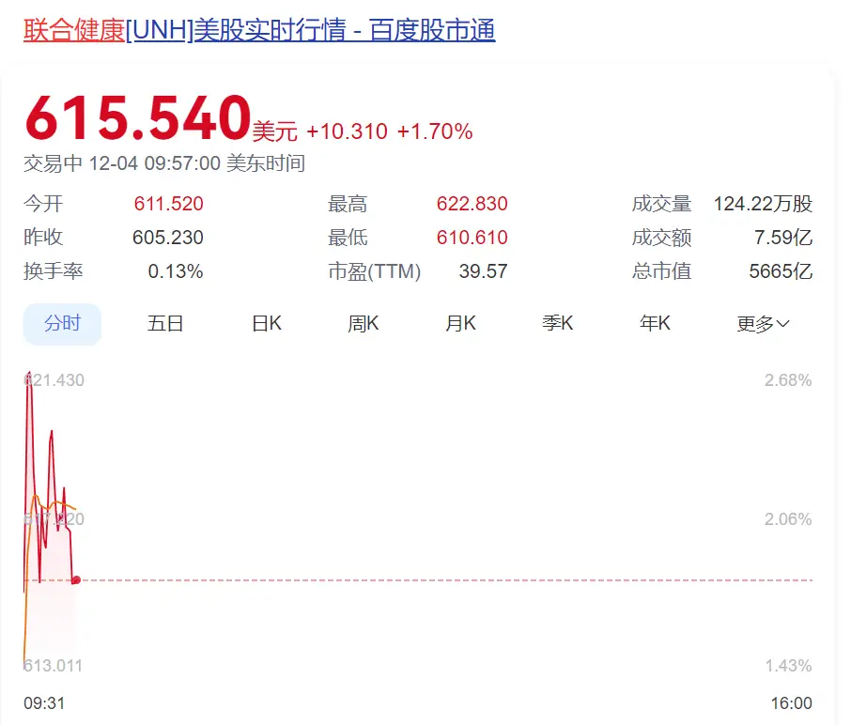This screenshot has width=851, height=725.
Task: Click the 最低 value 610.610
Action: pos(472,238)
